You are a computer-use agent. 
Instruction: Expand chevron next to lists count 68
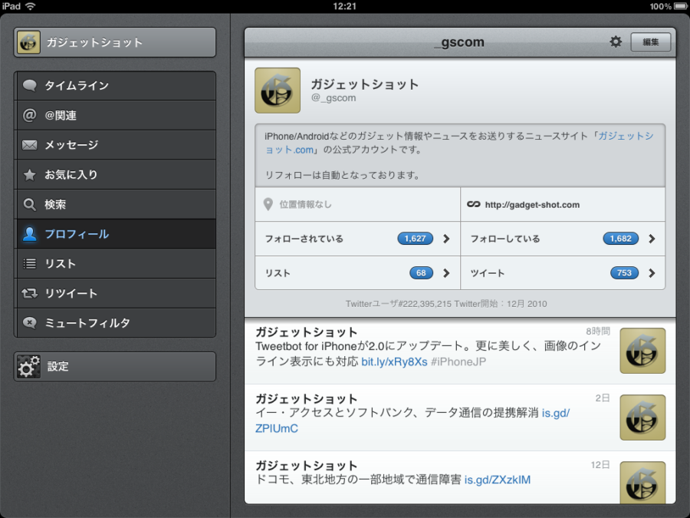[446, 273]
